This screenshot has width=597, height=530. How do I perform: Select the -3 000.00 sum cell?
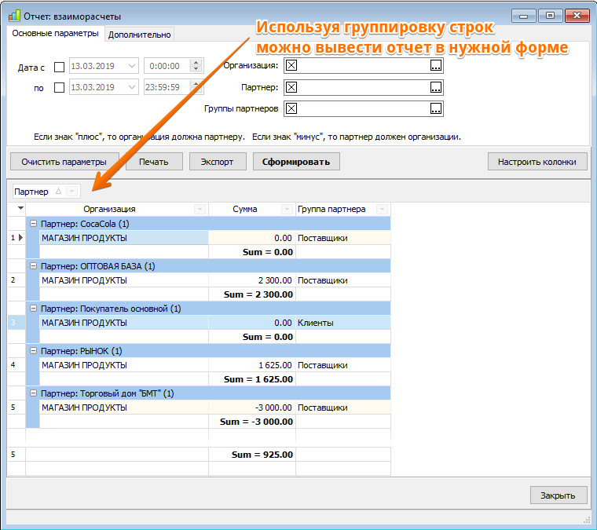tap(252, 408)
